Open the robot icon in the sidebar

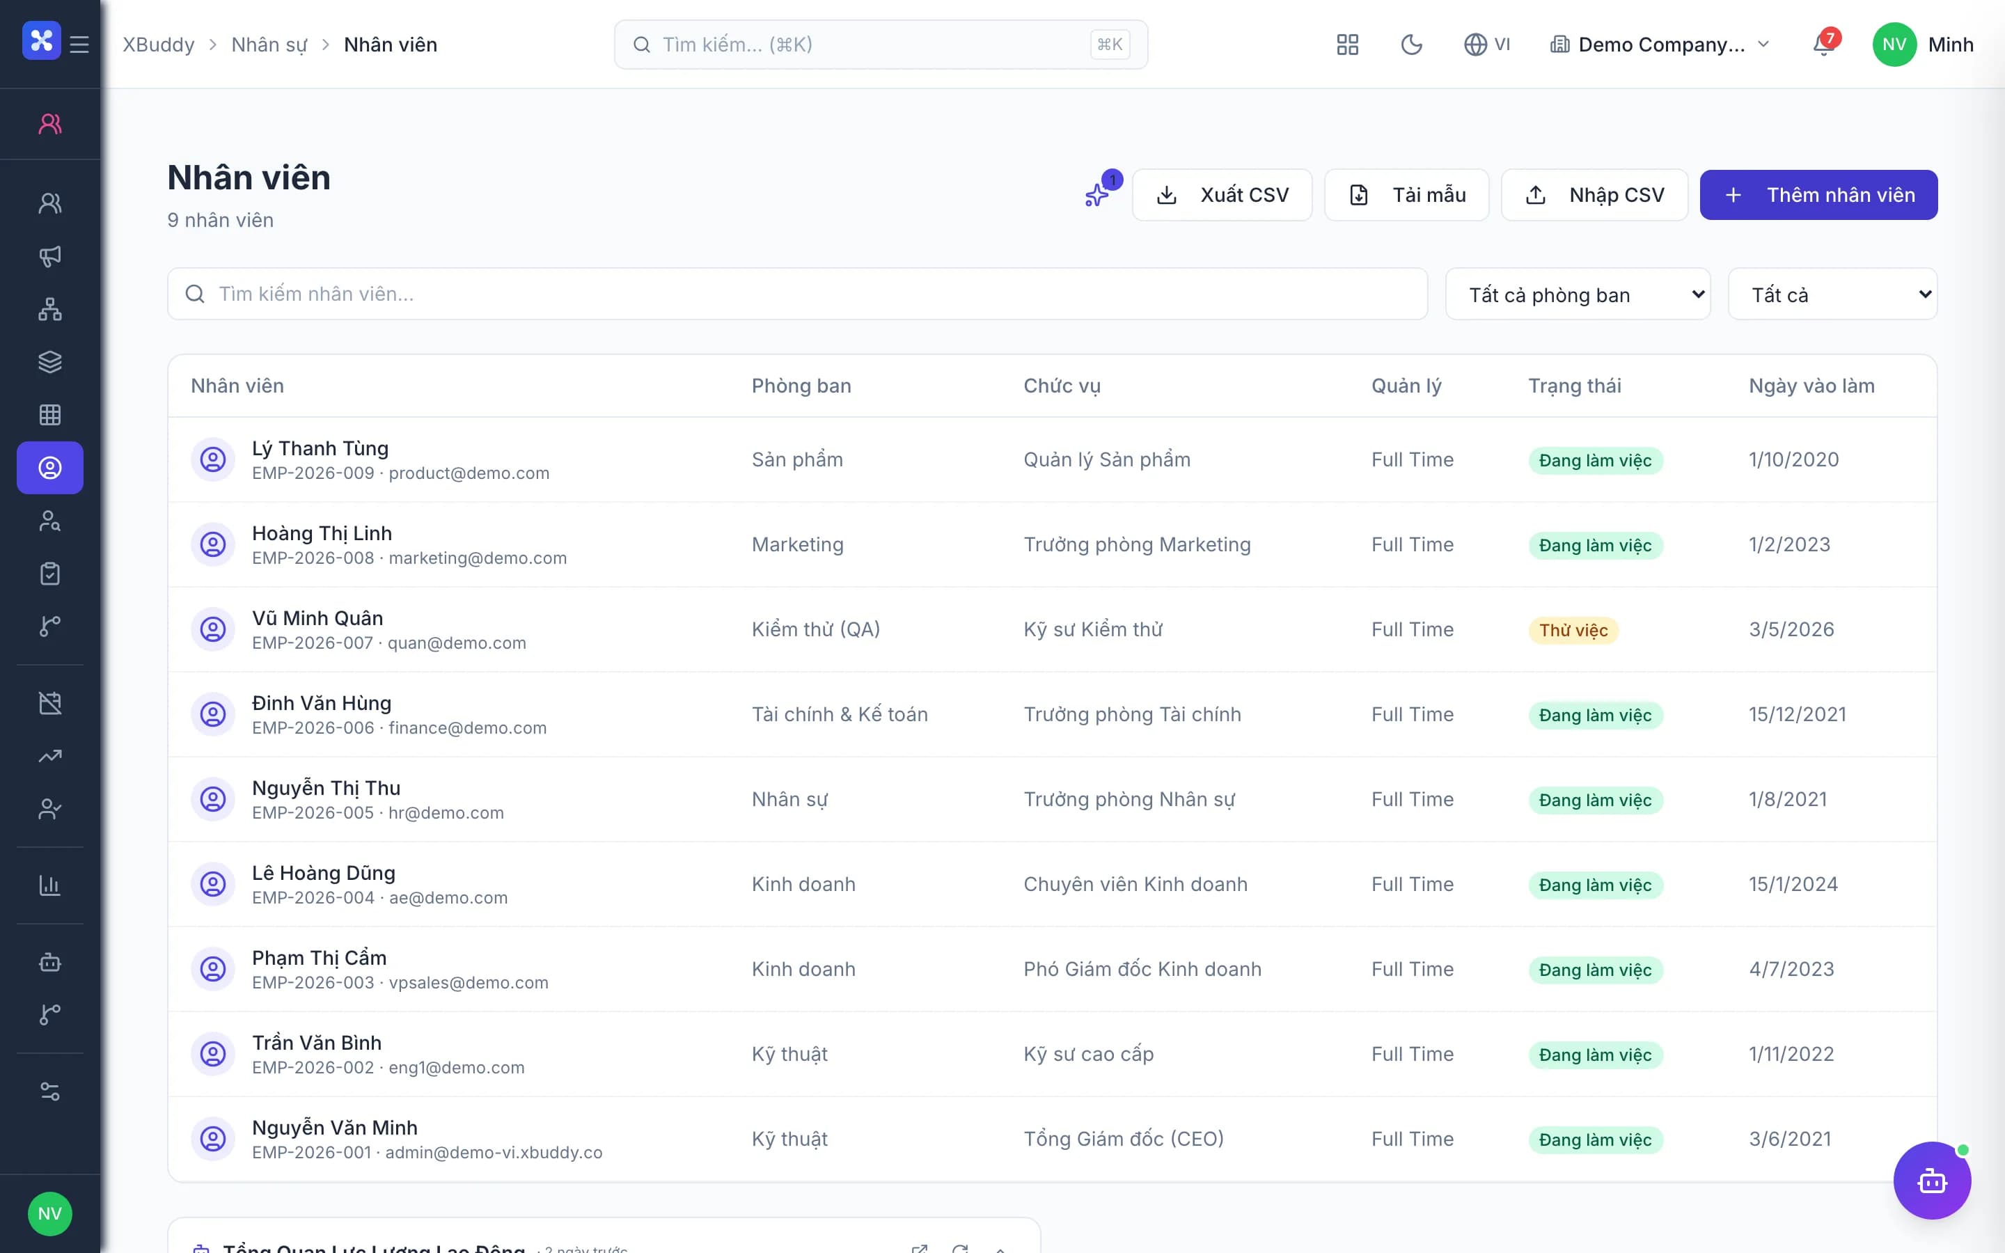(x=49, y=962)
